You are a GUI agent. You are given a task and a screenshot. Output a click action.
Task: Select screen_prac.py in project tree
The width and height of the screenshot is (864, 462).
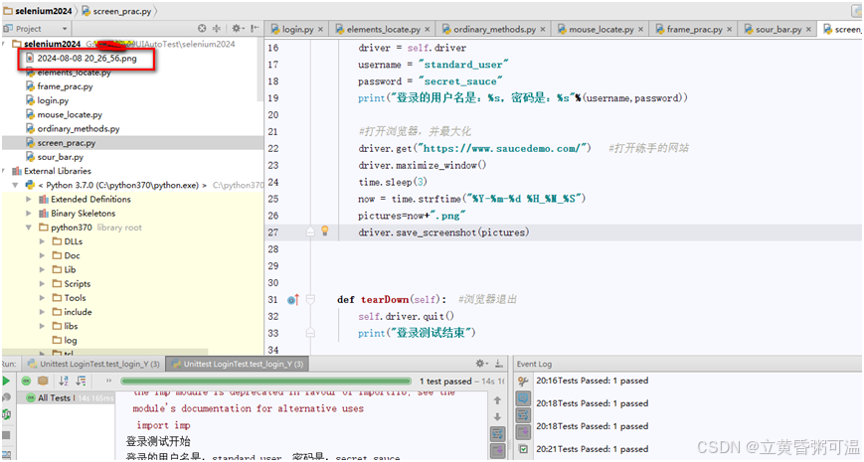(67, 143)
